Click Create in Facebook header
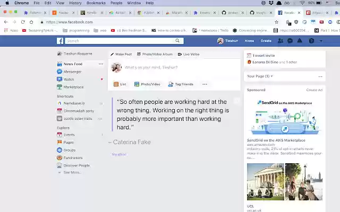The height and width of the screenshot is (212, 340). point(266,41)
